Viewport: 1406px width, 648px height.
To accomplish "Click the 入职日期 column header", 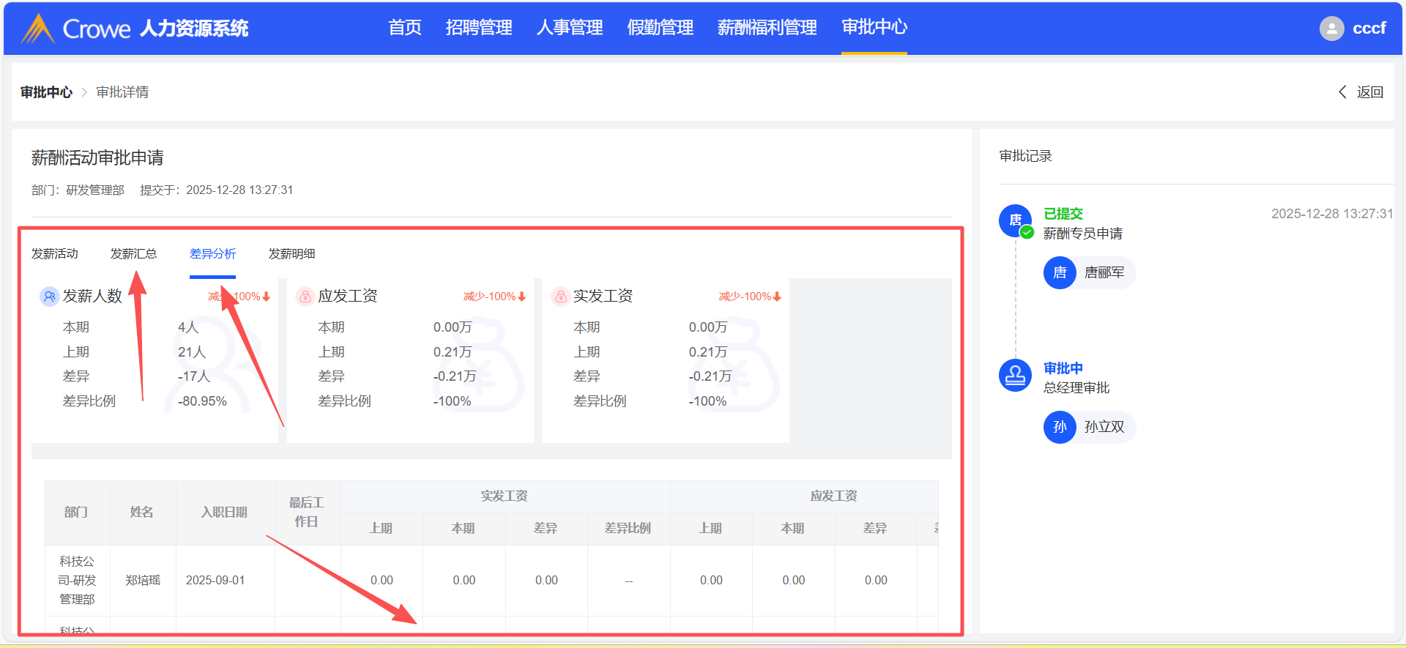I will tap(225, 513).
